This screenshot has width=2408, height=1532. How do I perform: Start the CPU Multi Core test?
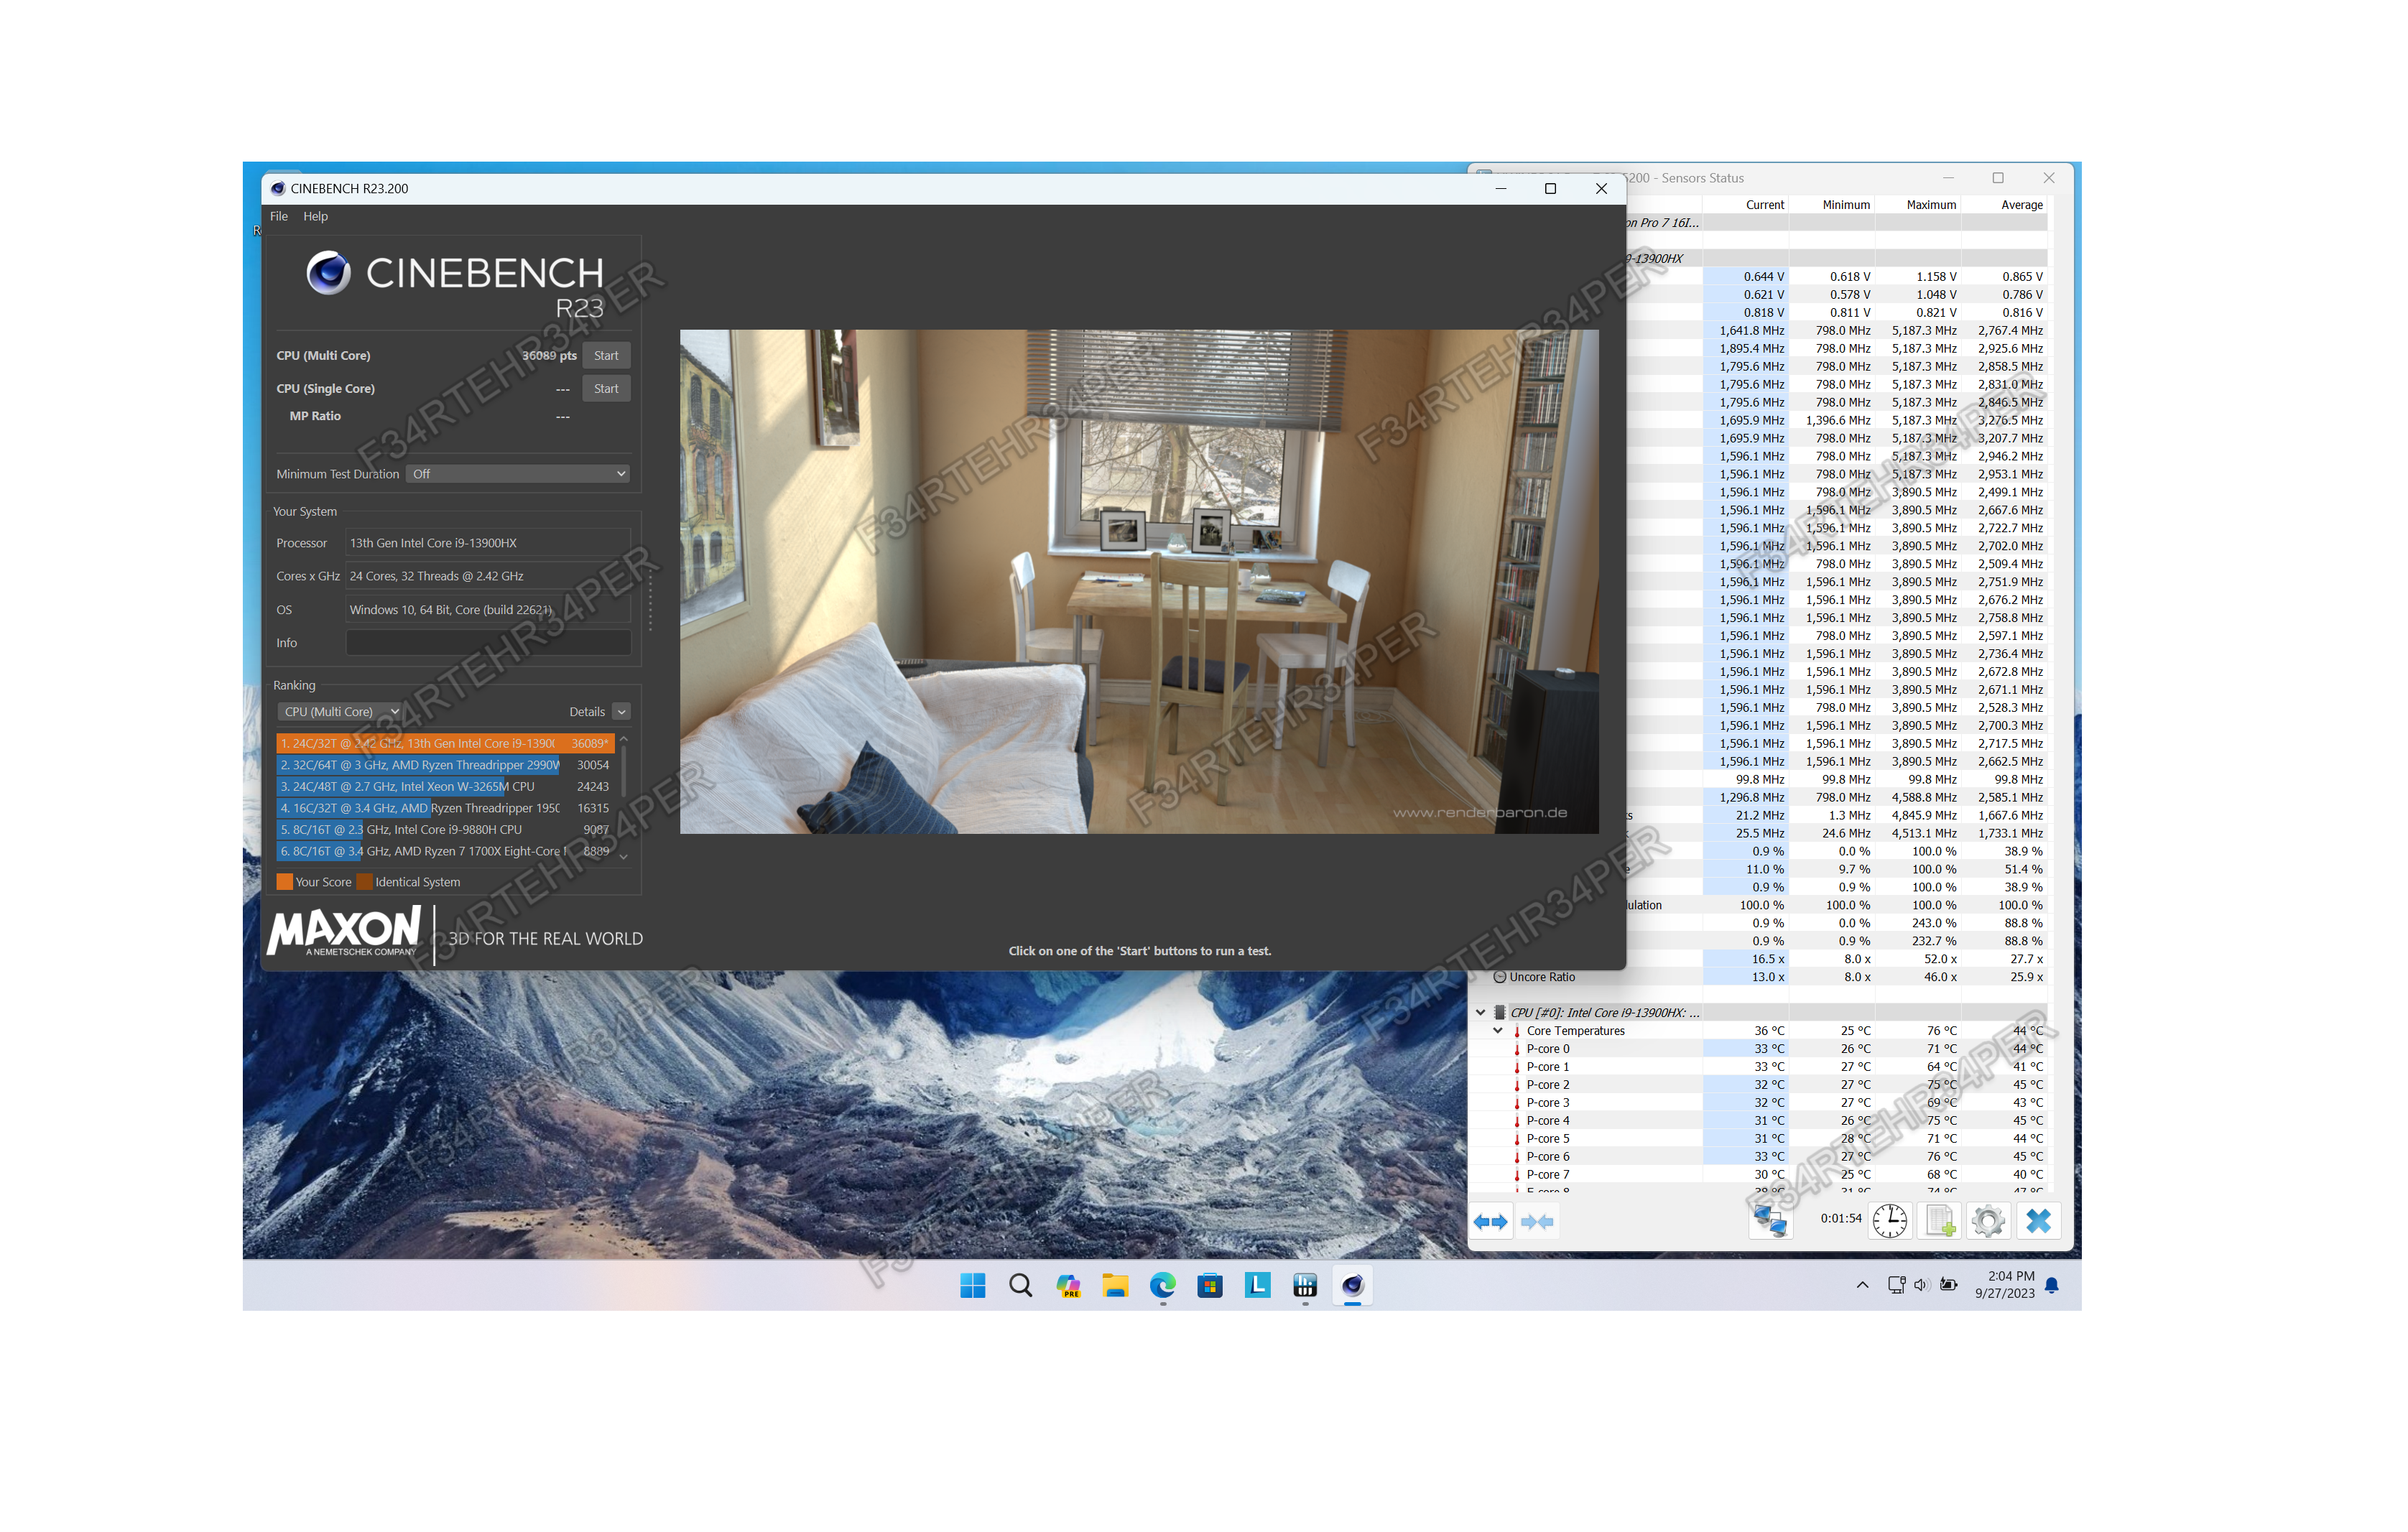[x=605, y=356]
